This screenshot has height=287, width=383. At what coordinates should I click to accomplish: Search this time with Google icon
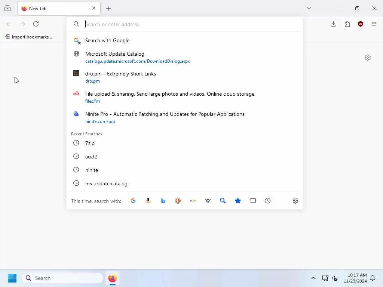click(x=133, y=201)
